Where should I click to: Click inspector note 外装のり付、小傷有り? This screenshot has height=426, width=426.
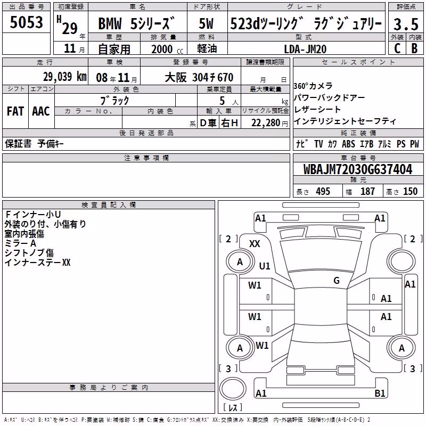[x=45, y=224]
